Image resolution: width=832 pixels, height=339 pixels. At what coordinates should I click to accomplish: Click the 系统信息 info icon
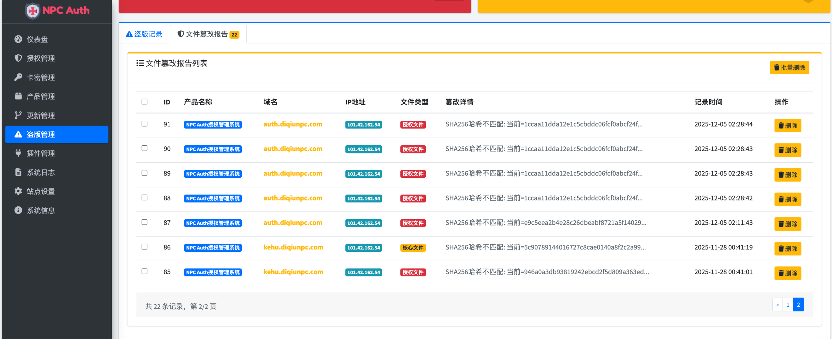18,210
